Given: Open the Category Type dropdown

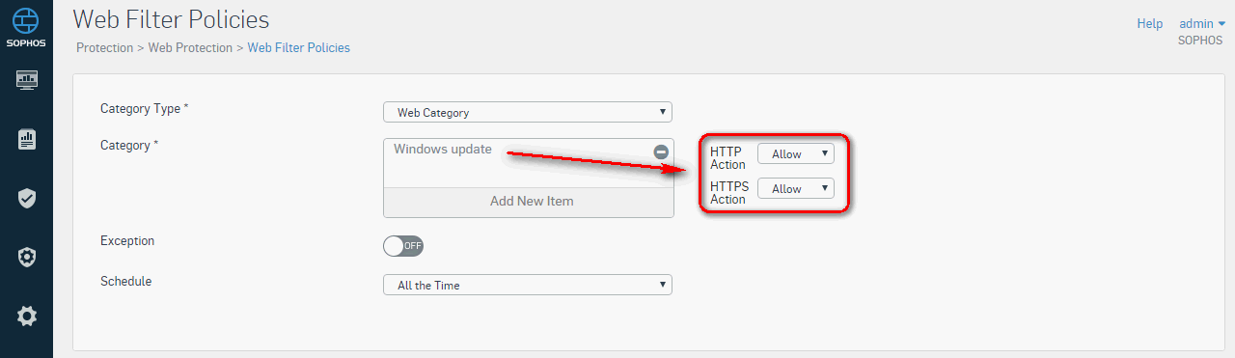Looking at the screenshot, I should click(x=528, y=112).
